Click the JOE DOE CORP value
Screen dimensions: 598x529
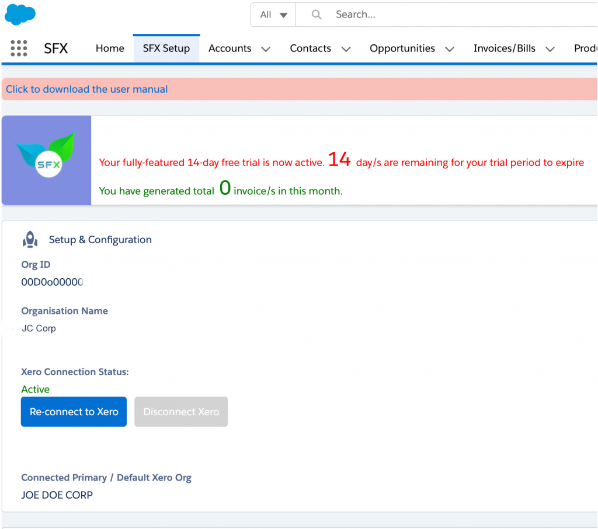coord(57,495)
